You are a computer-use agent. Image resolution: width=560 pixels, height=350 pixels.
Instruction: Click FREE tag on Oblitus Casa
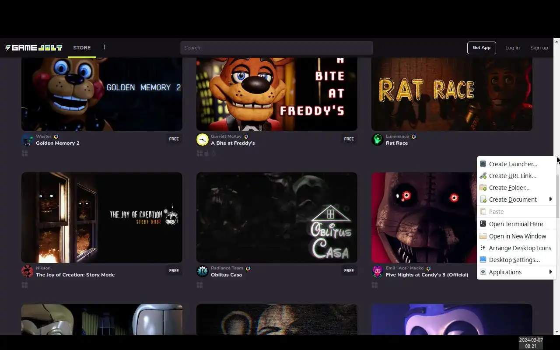tap(349, 271)
